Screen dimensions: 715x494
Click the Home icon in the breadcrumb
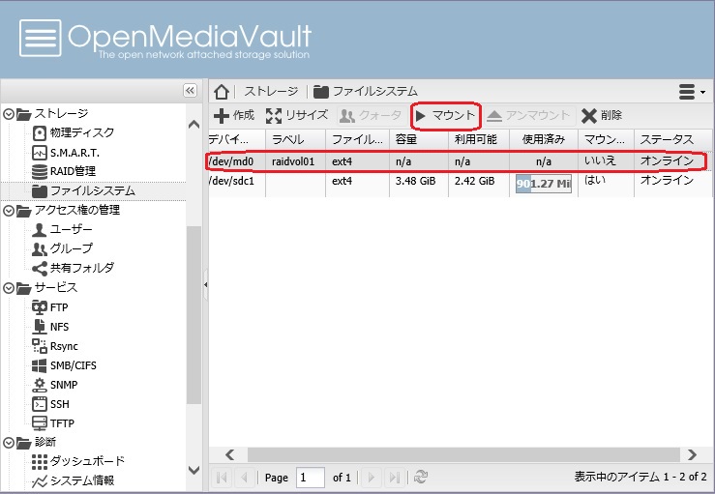pyautogui.click(x=222, y=92)
